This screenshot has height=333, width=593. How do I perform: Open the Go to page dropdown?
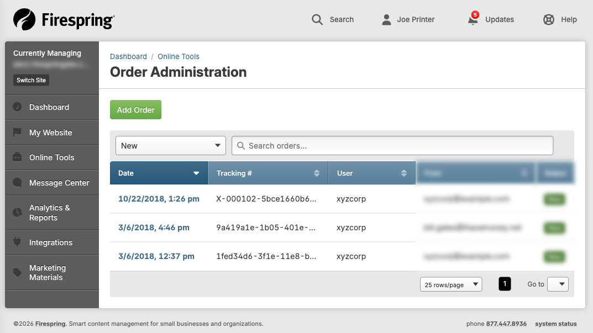tap(558, 284)
